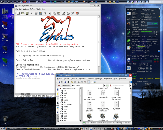Open Preferences via the tools icon in Emacs
Viewport: 163px width, 130px height.
73,13
